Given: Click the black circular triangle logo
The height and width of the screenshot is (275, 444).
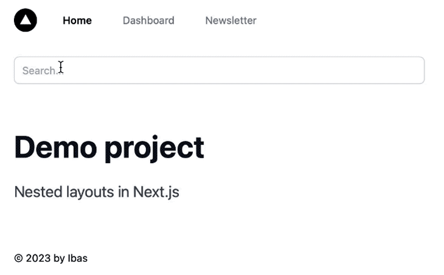Looking at the screenshot, I should tap(26, 20).
